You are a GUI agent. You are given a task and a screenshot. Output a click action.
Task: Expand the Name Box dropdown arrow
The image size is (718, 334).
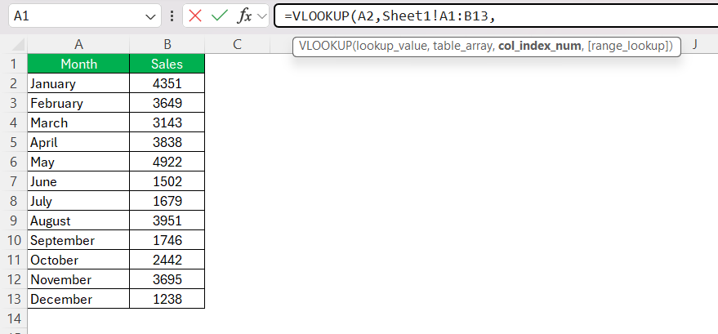pos(150,17)
